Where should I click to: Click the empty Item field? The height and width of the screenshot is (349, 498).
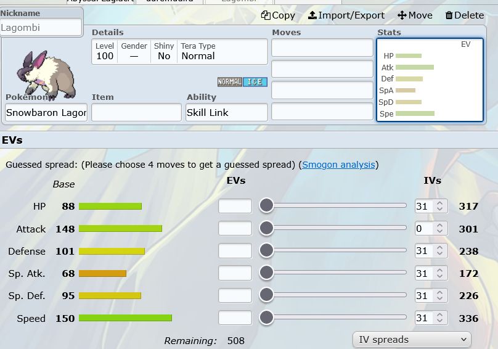(x=136, y=112)
